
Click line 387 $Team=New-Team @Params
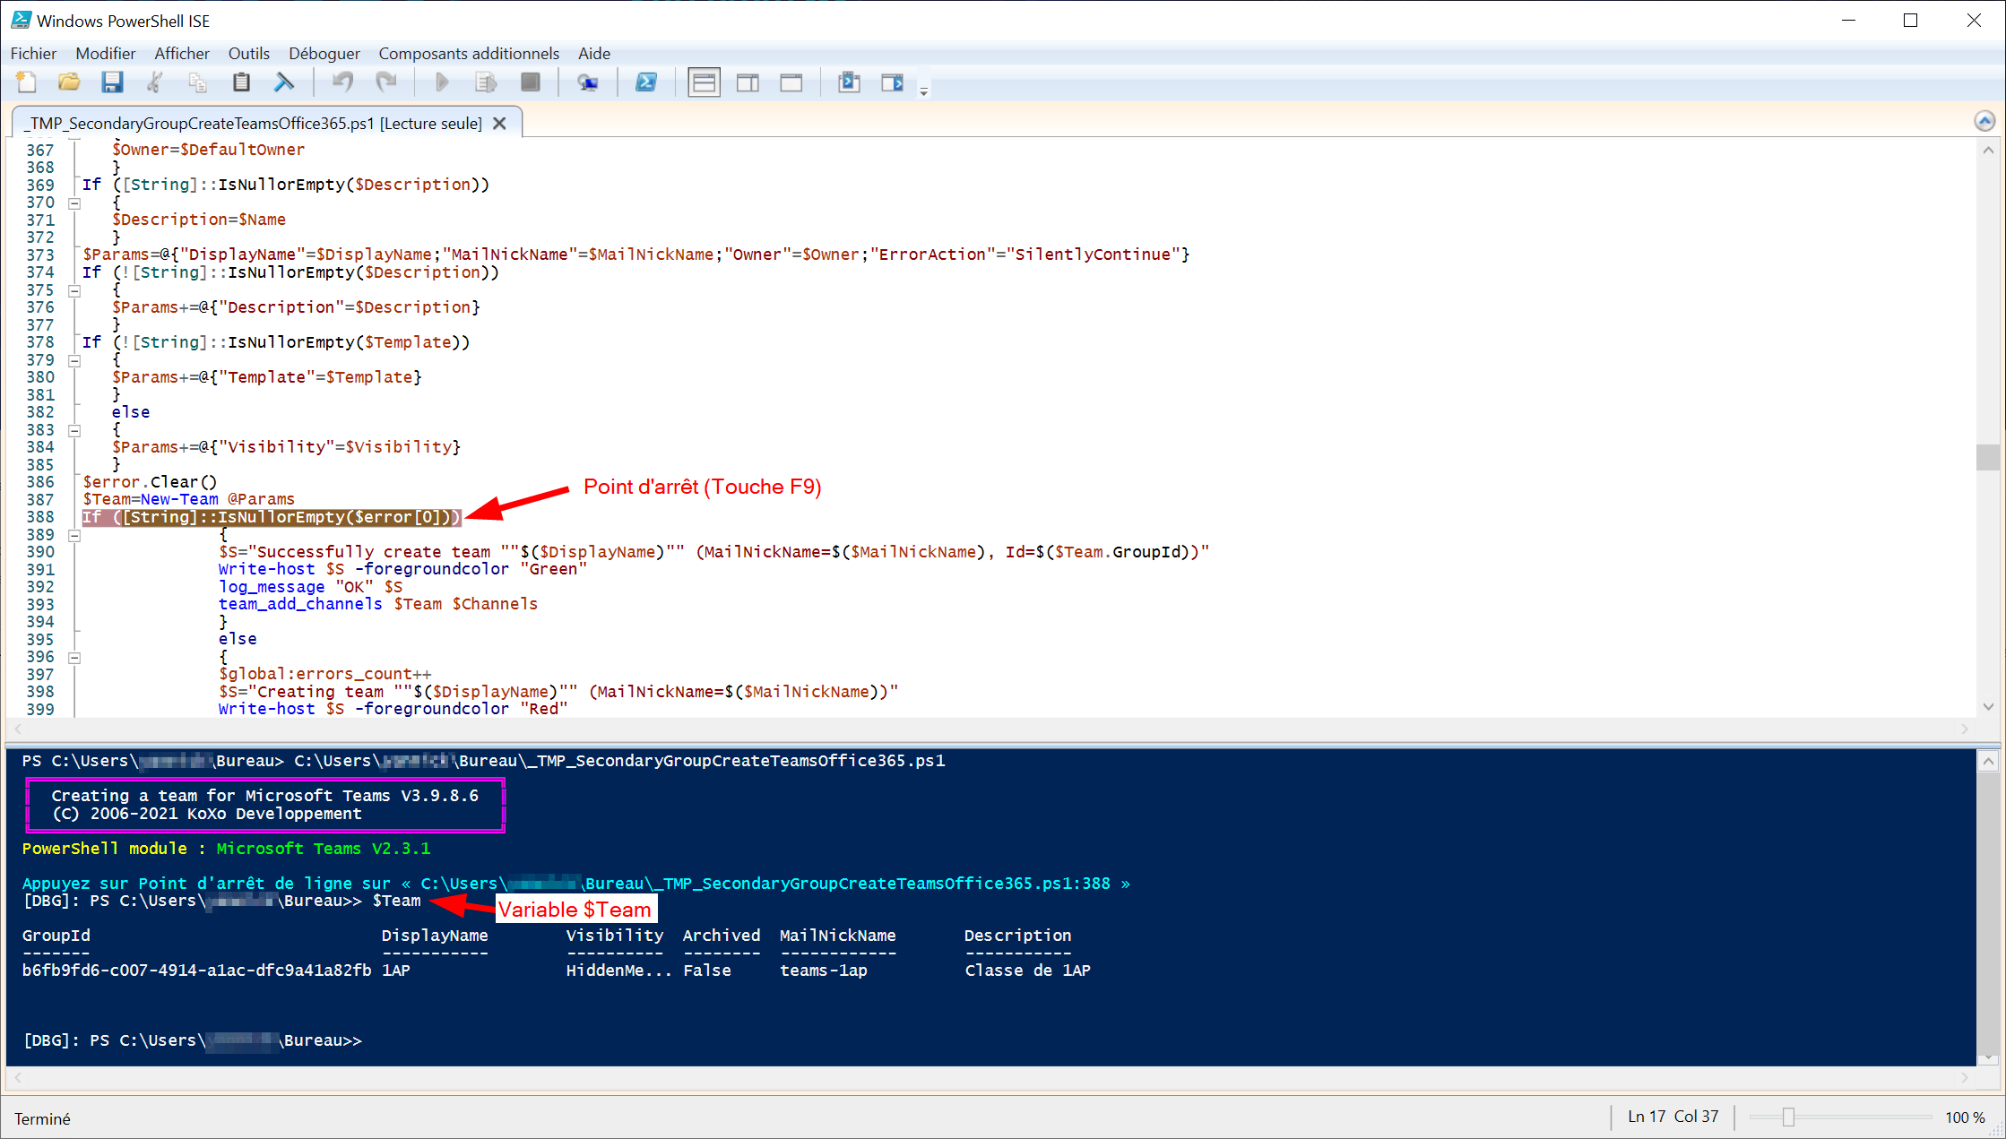point(188,499)
